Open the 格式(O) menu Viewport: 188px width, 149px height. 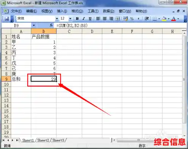coord(77,11)
